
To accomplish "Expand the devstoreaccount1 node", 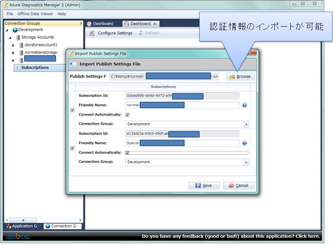I will (x=13, y=45).
